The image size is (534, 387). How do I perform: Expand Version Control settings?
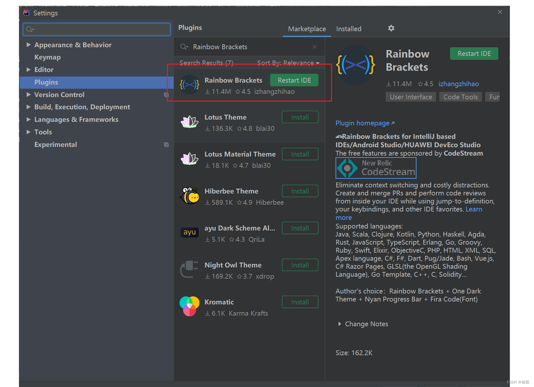tap(29, 94)
